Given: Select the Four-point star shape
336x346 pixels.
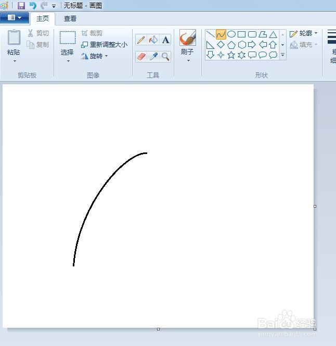Looking at the screenshot, I should tap(221, 55).
